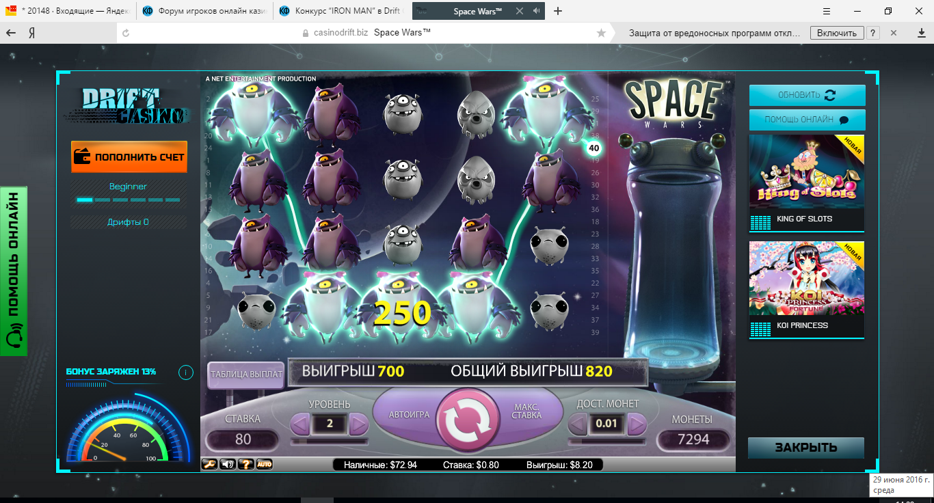Image resolution: width=934 pixels, height=503 pixels.
Task: Open browser downloads arrow icon
Action: tap(921, 33)
